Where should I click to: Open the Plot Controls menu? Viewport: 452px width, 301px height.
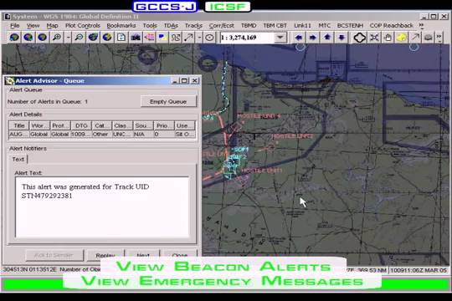[83, 26]
